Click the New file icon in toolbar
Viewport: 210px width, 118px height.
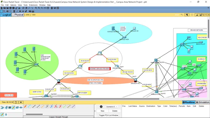coord(2,8)
